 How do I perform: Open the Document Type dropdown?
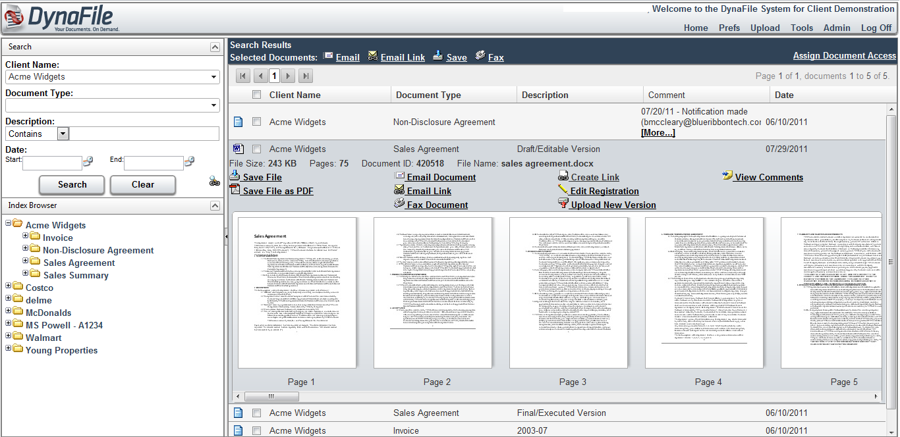tap(214, 105)
